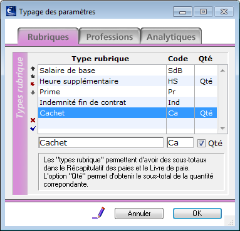
Task: Click the move-to-bottom arrow icon
Action: point(33,92)
